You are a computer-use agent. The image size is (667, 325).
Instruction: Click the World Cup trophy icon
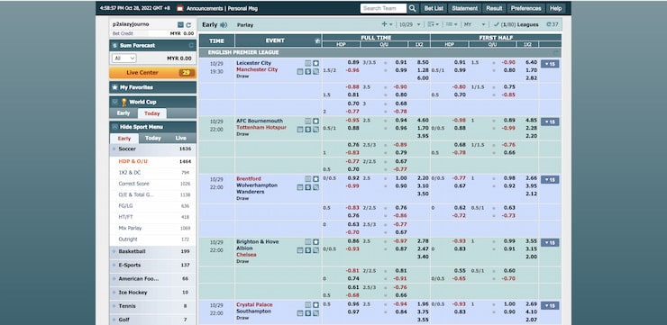point(123,102)
